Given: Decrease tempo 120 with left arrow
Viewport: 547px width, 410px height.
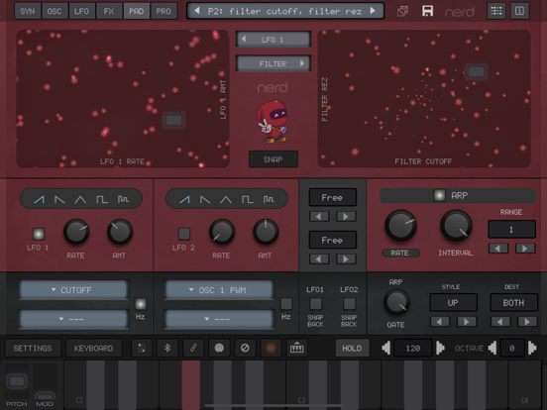Looking at the screenshot, I should (x=386, y=348).
